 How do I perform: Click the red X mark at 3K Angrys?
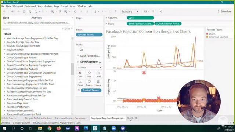[144, 73]
